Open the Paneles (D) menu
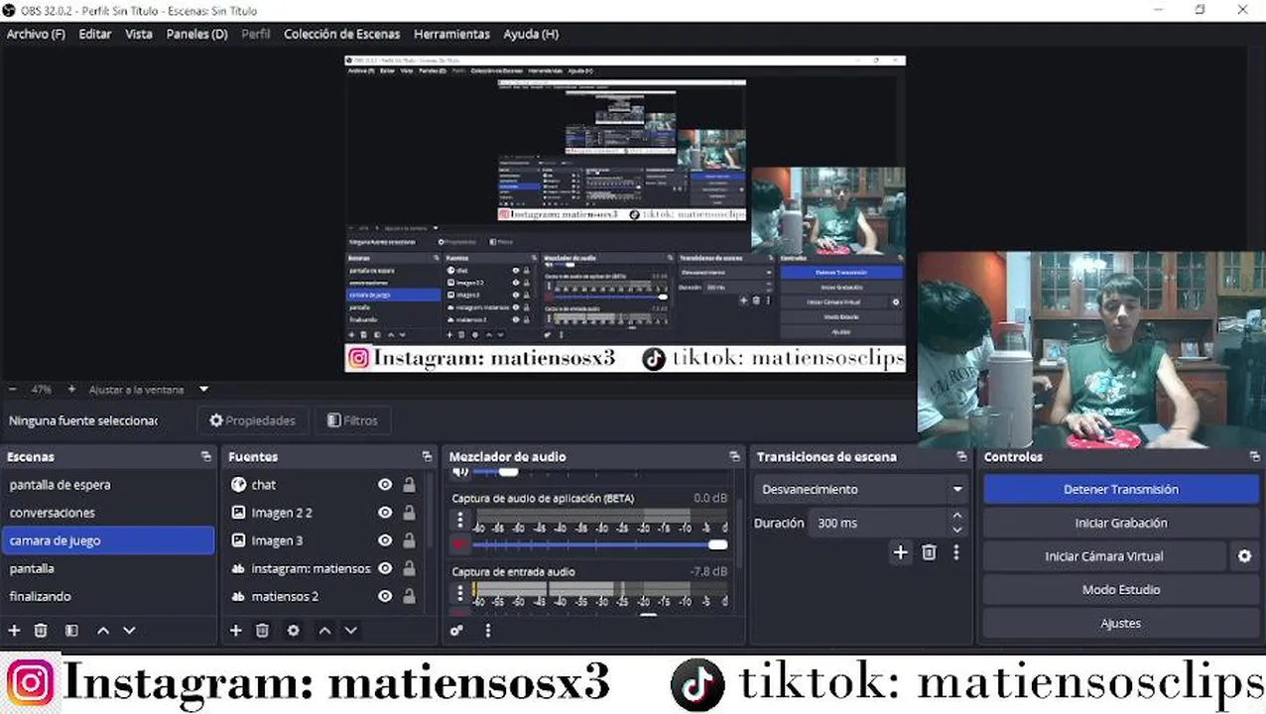This screenshot has width=1266, height=714. 196,34
